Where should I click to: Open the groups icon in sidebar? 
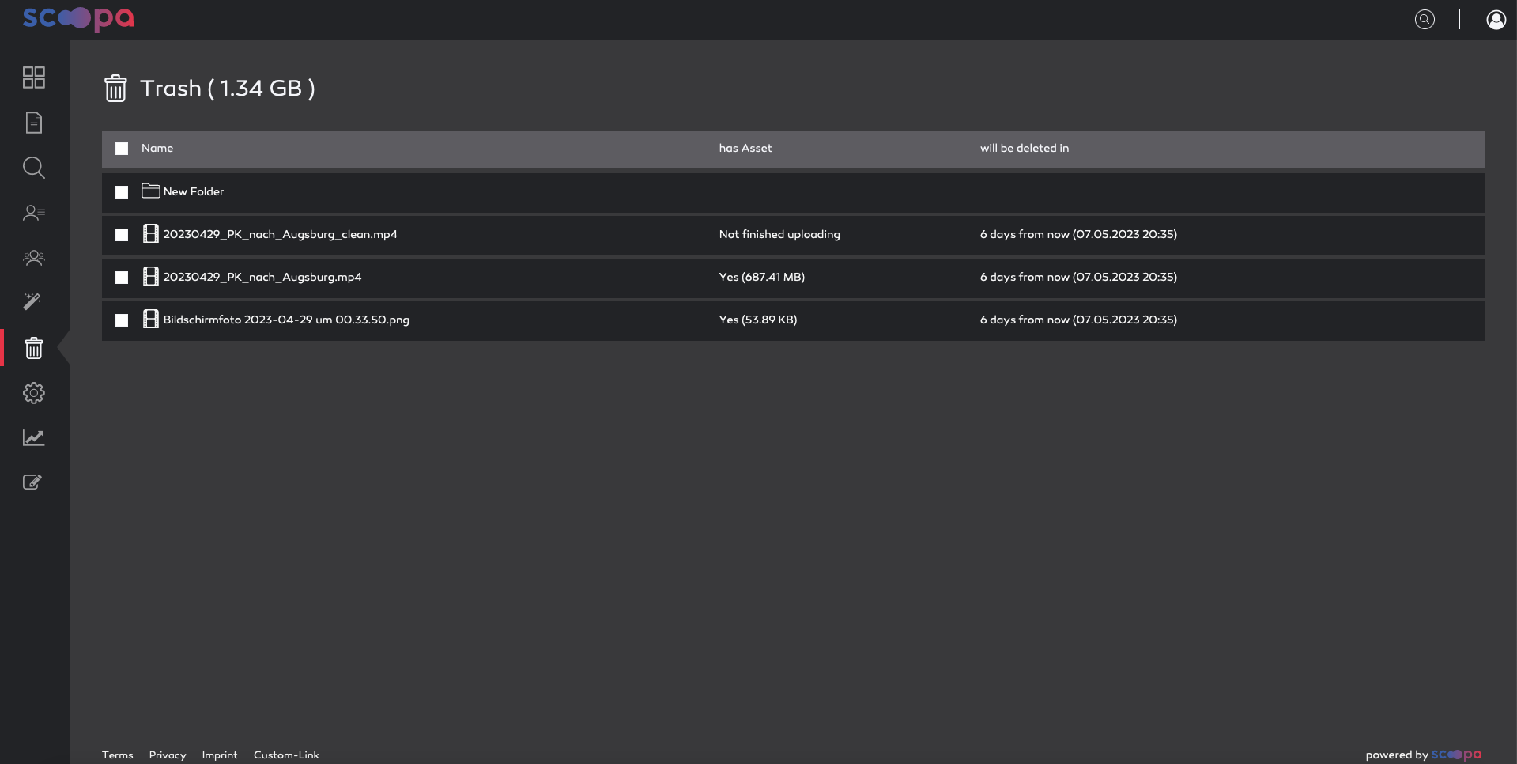tap(34, 258)
